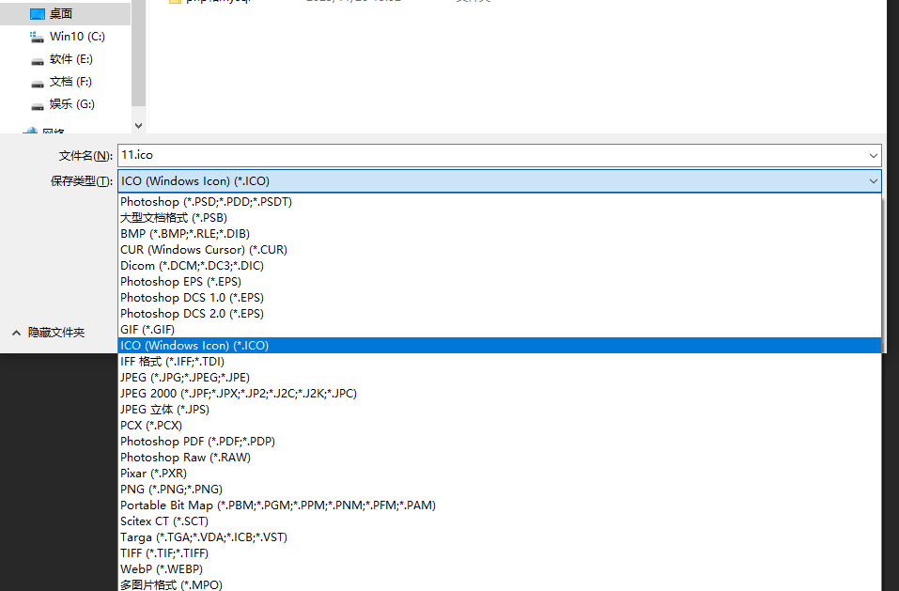Image resolution: width=899 pixels, height=591 pixels.
Task: Choose PNG (*.PNG;*.PNG) format
Action: pos(171,489)
